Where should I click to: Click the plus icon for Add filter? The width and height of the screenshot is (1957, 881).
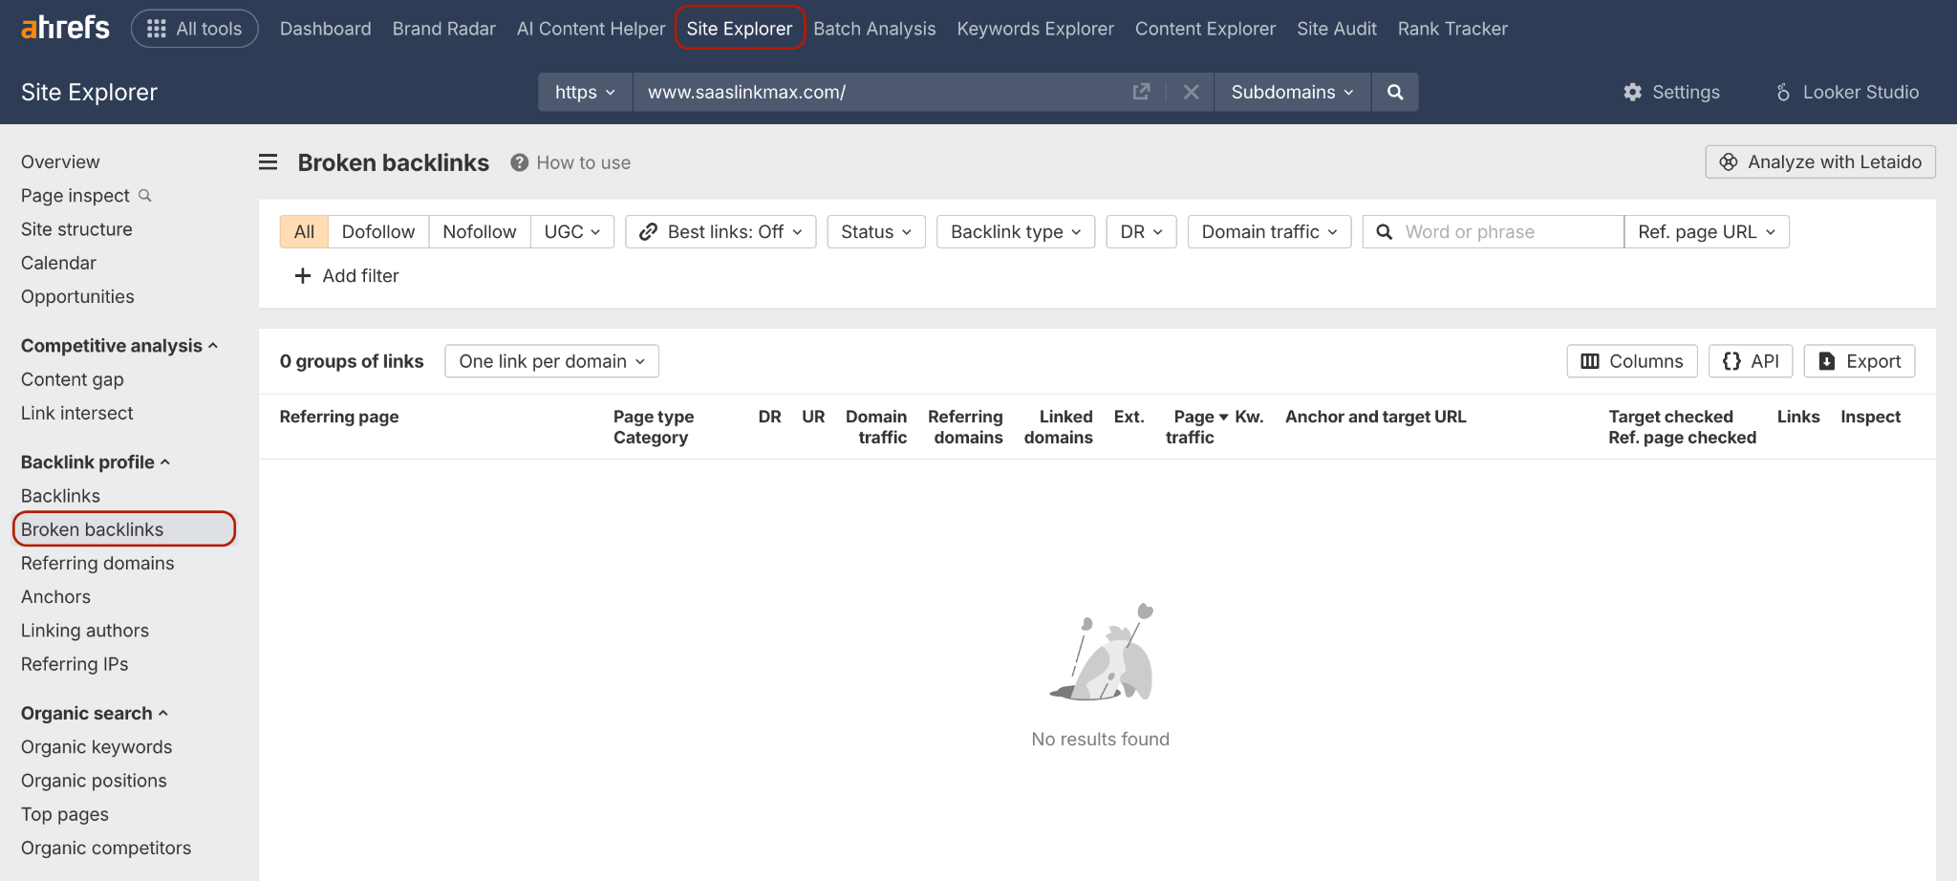303,275
